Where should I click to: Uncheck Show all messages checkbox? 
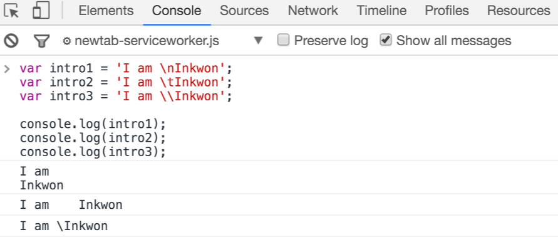pos(386,39)
